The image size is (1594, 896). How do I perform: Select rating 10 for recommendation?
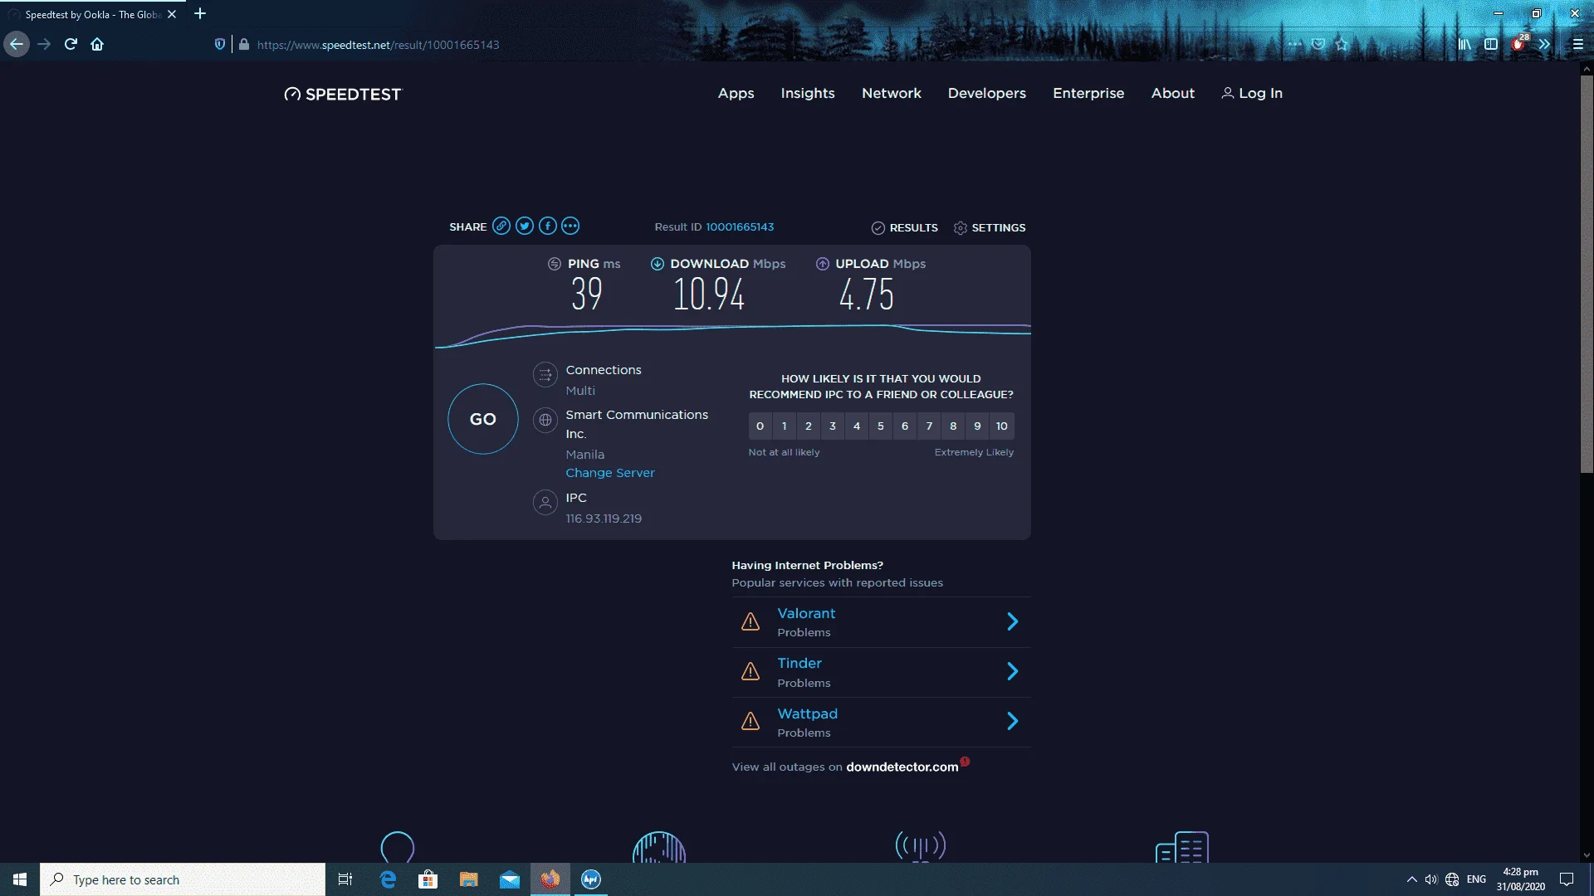[1002, 426]
